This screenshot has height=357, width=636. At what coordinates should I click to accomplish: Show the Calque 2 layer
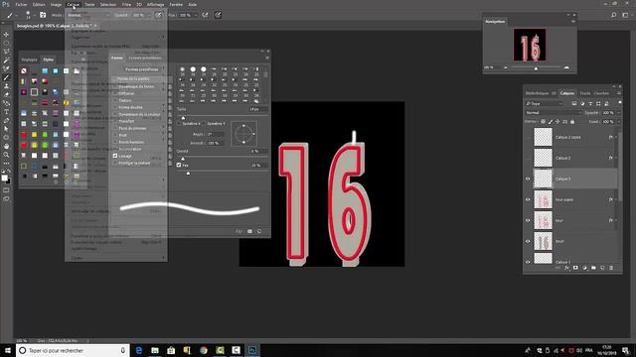click(x=528, y=158)
